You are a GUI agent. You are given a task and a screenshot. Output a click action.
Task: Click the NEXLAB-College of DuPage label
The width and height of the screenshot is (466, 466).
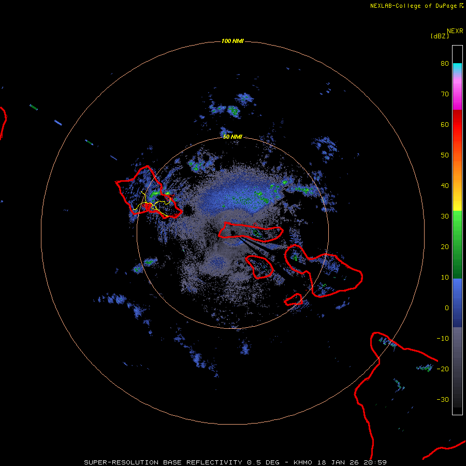pos(414,6)
